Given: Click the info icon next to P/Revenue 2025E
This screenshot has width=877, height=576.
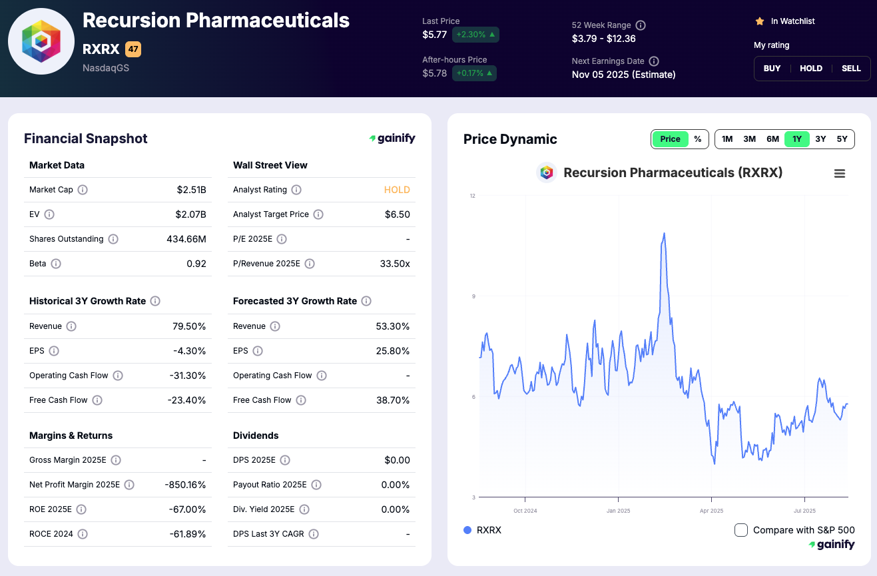Looking at the screenshot, I should (x=310, y=264).
